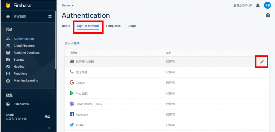
Task: Switch to the Users tab
Action: (x=66, y=26)
